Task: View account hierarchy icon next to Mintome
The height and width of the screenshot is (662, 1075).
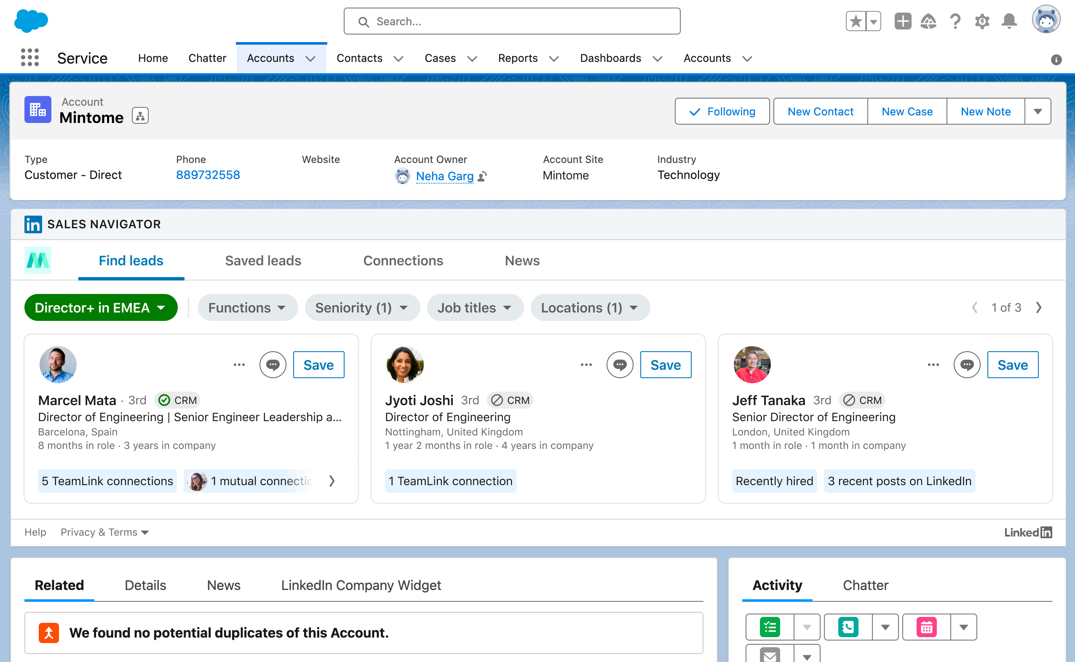Action: (140, 116)
